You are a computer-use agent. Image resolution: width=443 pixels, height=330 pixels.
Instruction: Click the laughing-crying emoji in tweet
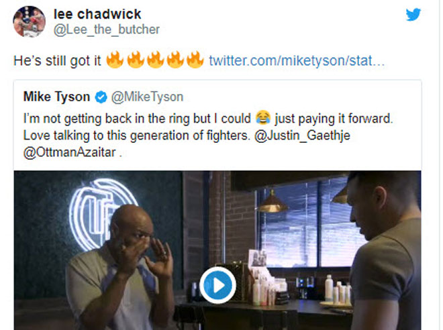point(262,118)
